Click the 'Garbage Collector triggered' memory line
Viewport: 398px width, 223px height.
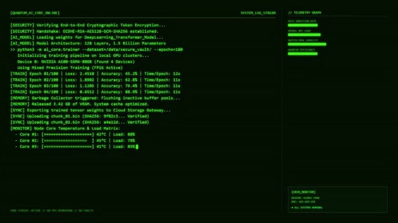(95, 98)
